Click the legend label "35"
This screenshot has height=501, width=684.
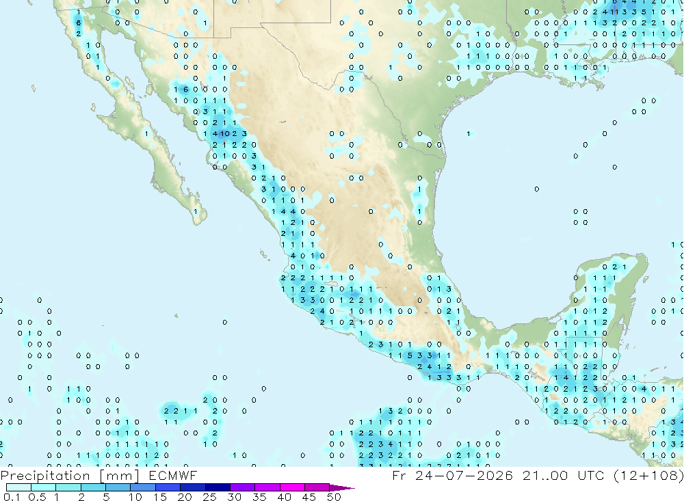[x=259, y=497]
